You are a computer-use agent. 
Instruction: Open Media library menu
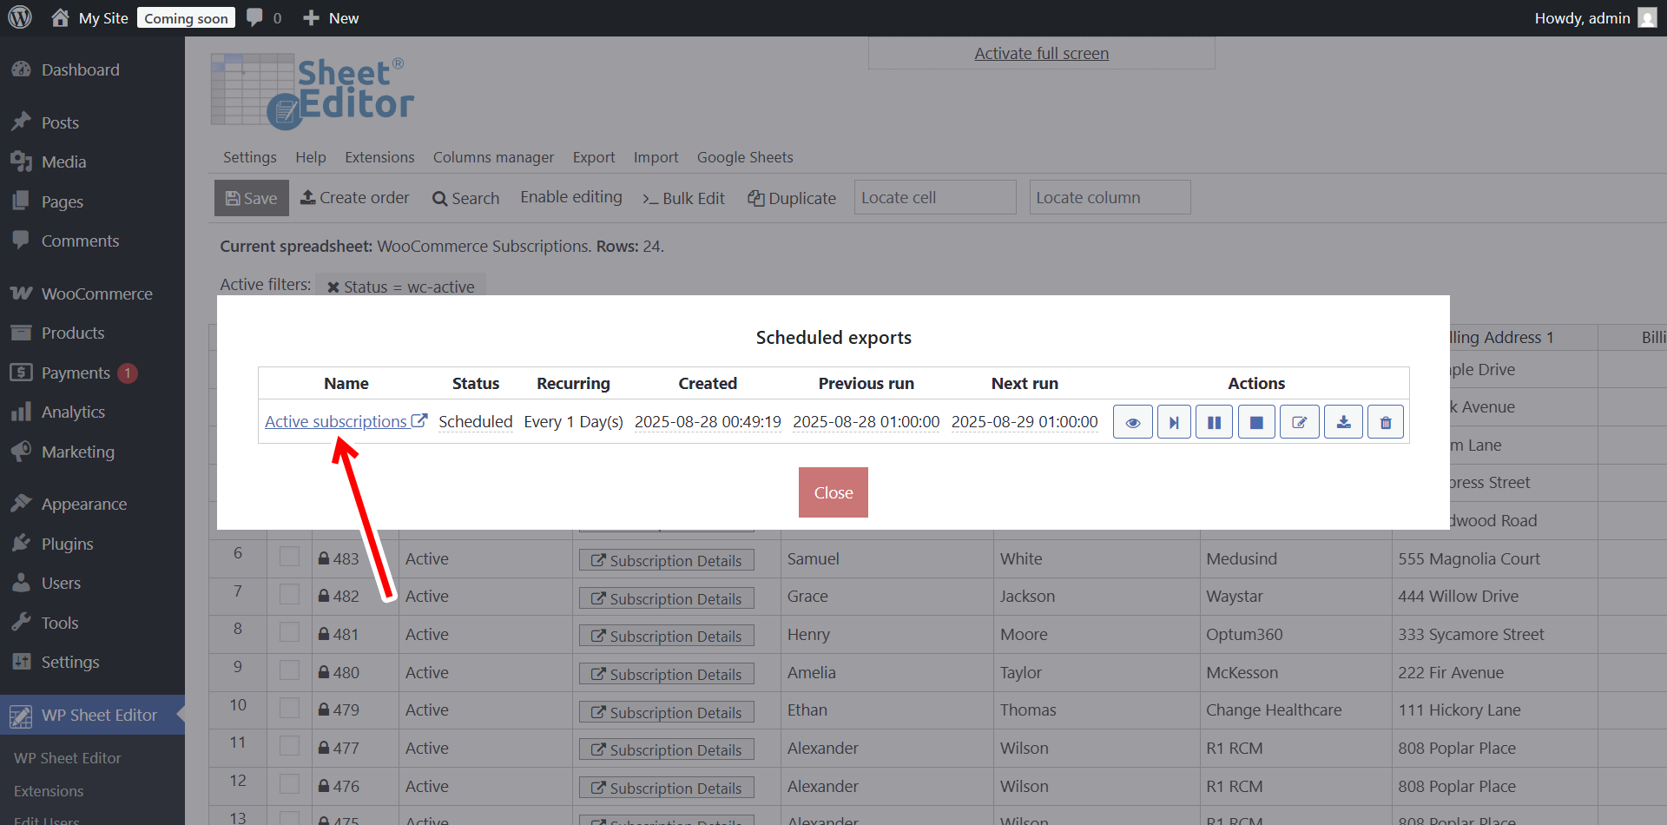pos(63,162)
